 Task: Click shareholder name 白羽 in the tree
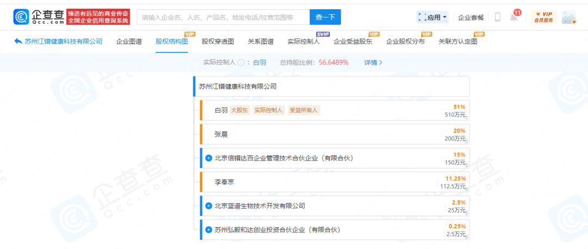221,110
